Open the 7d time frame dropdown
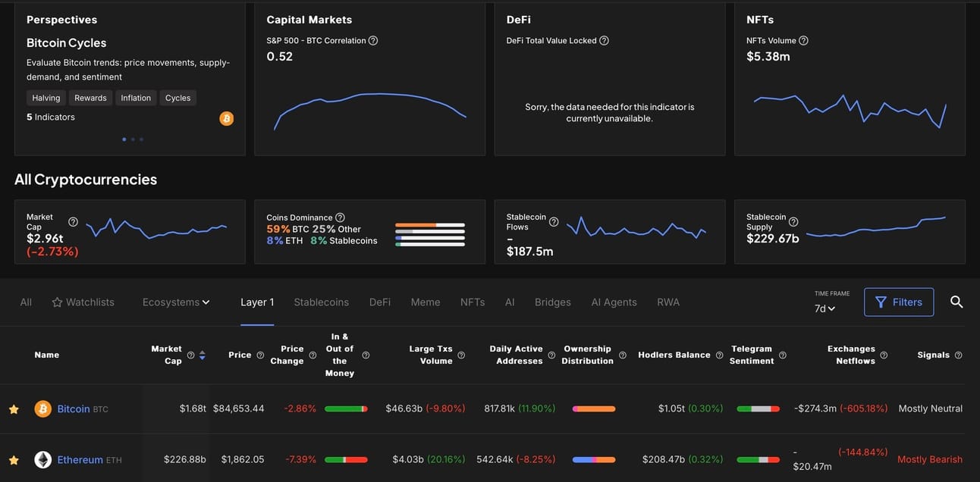The width and height of the screenshot is (980, 482). 825,308
